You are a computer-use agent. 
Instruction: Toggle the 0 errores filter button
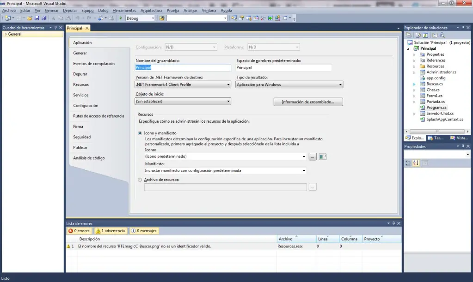(x=79, y=231)
